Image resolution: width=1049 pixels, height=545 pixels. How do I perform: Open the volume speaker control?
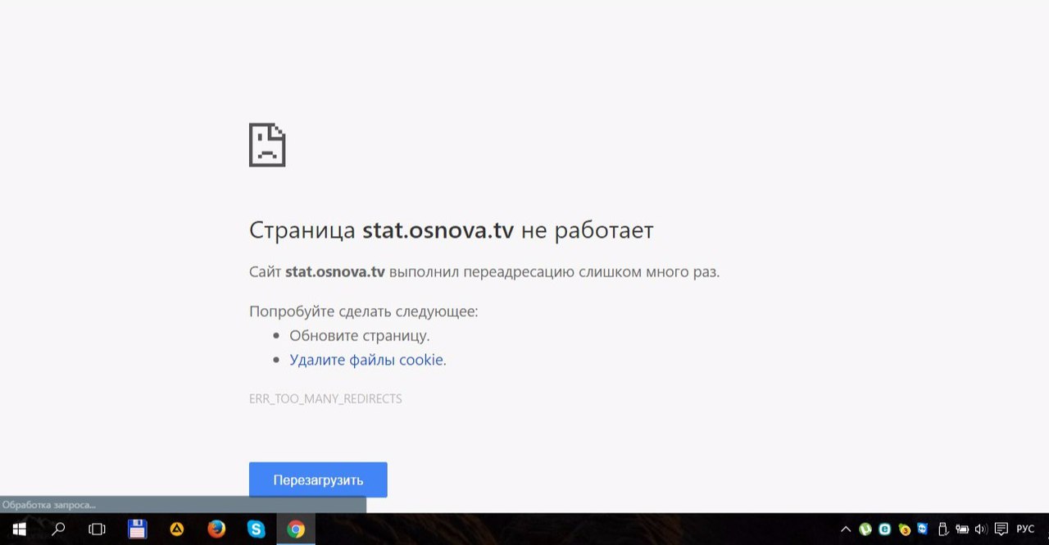click(981, 529)
